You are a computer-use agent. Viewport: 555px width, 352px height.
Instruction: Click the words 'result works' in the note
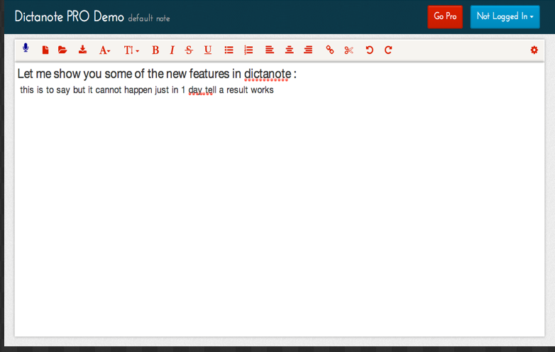point(250,90)
